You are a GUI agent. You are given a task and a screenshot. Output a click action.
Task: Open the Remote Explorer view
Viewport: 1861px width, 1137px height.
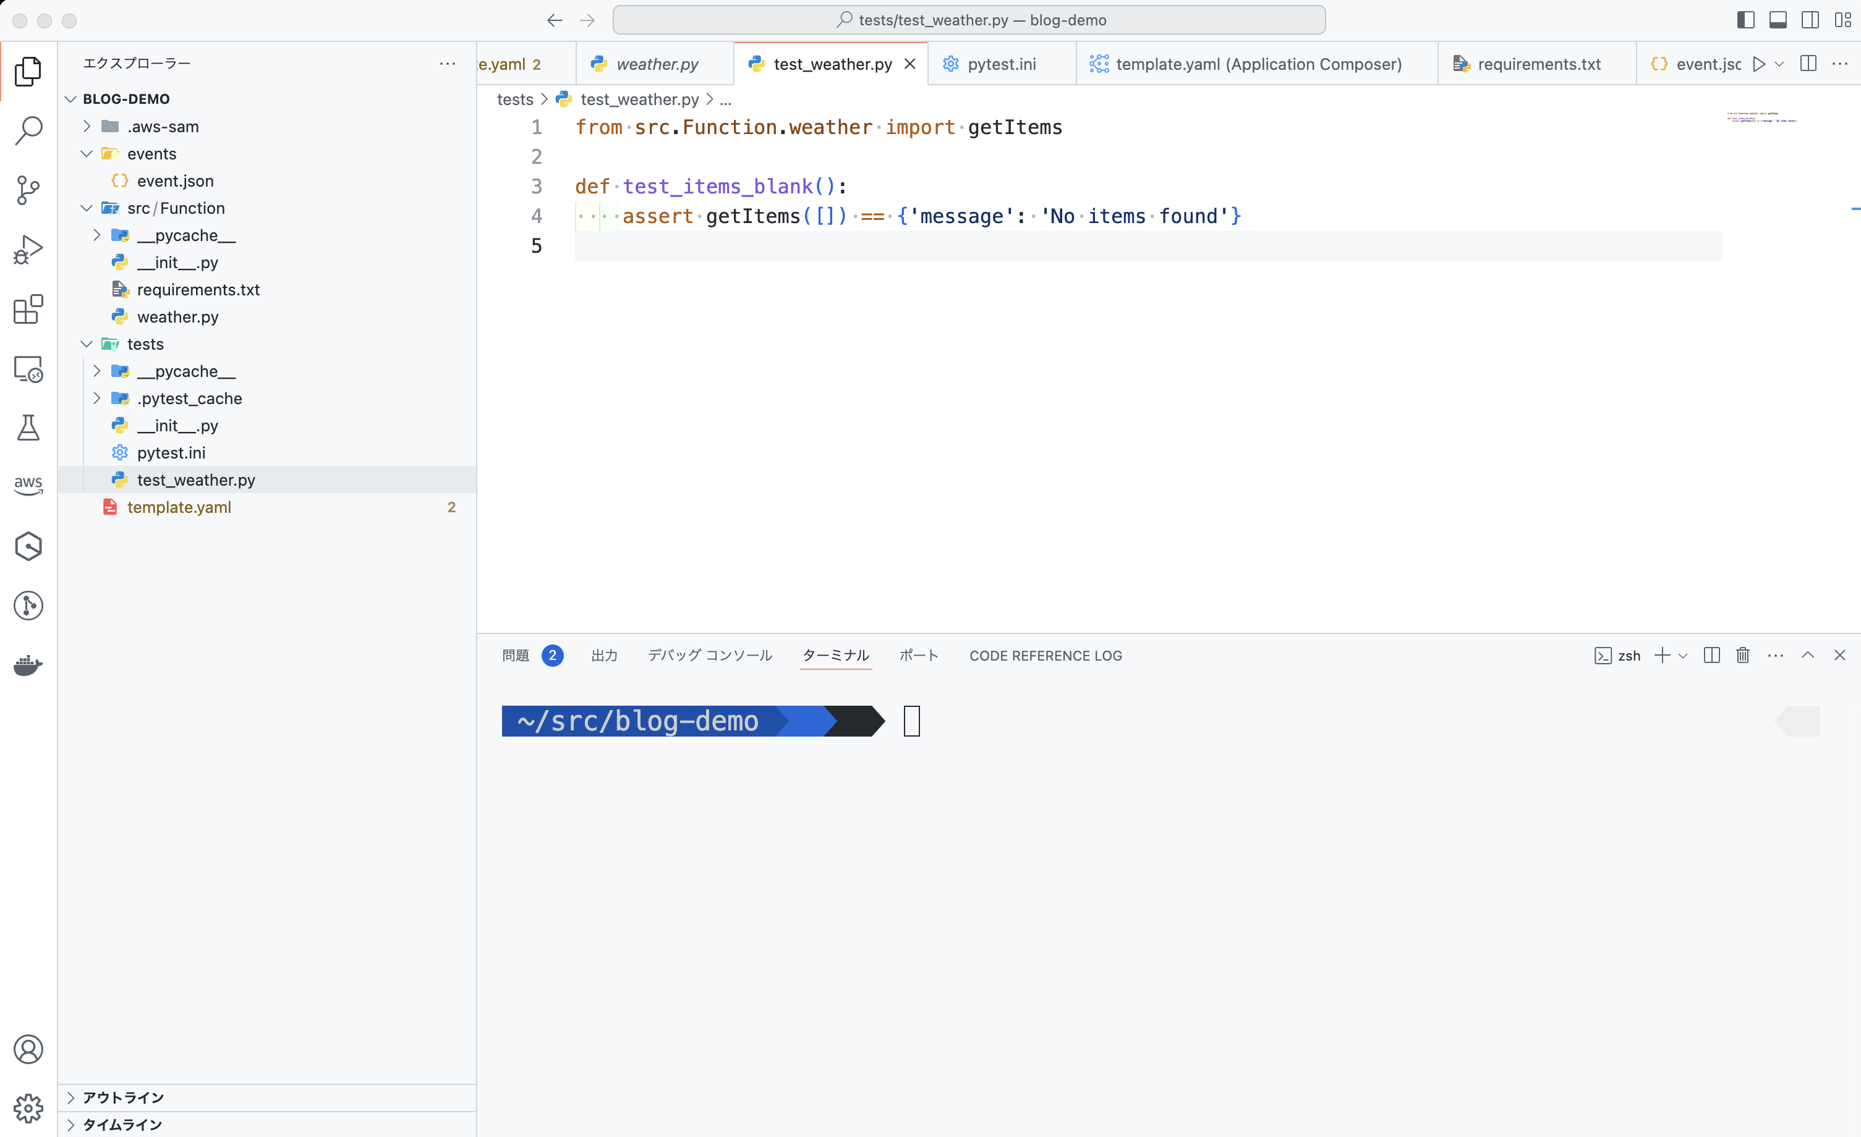28,369
